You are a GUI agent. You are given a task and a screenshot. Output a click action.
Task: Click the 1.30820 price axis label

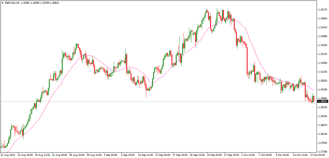point(322,81)
